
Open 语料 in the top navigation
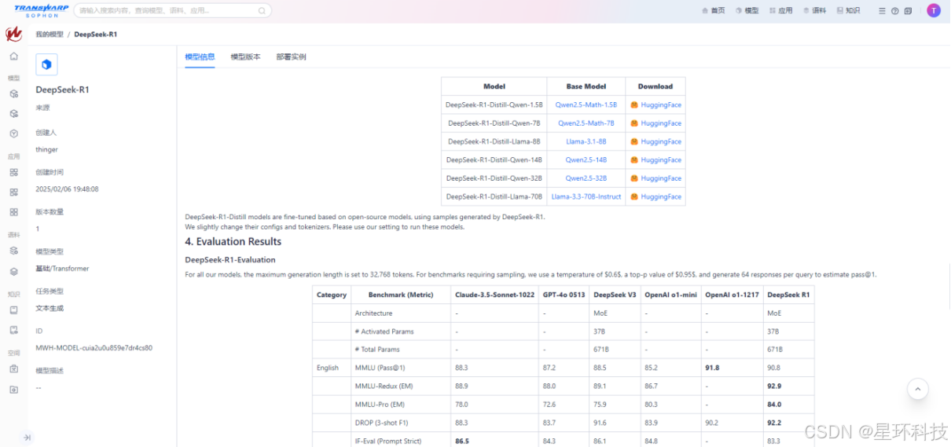pyautogui.click(x=814, y=11)
